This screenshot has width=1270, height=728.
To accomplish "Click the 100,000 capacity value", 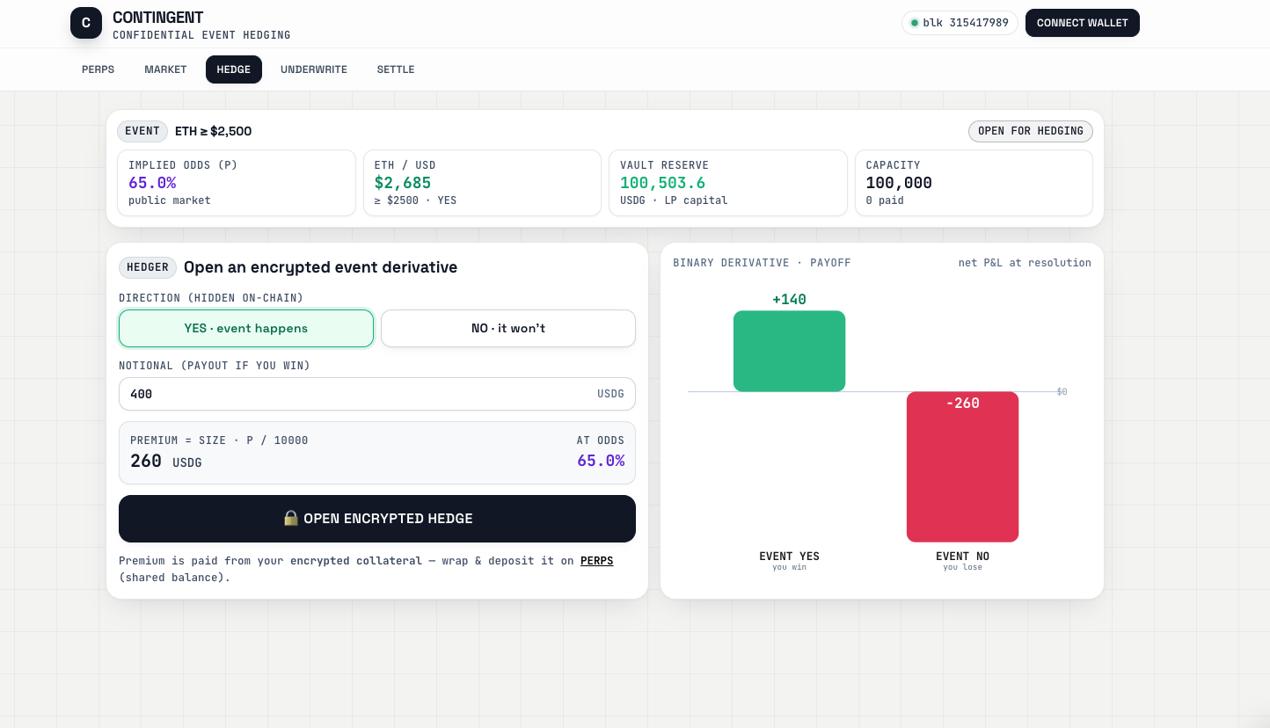I will (x=899, y=183).
